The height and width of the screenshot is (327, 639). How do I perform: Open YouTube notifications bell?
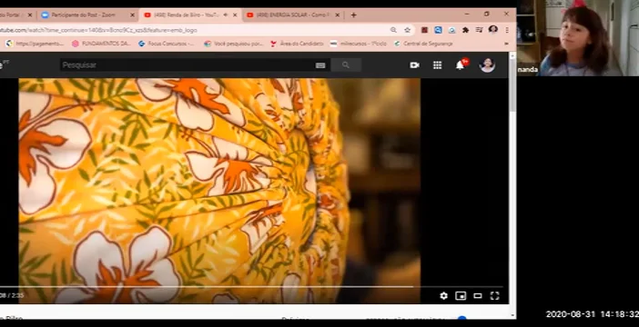461,65
